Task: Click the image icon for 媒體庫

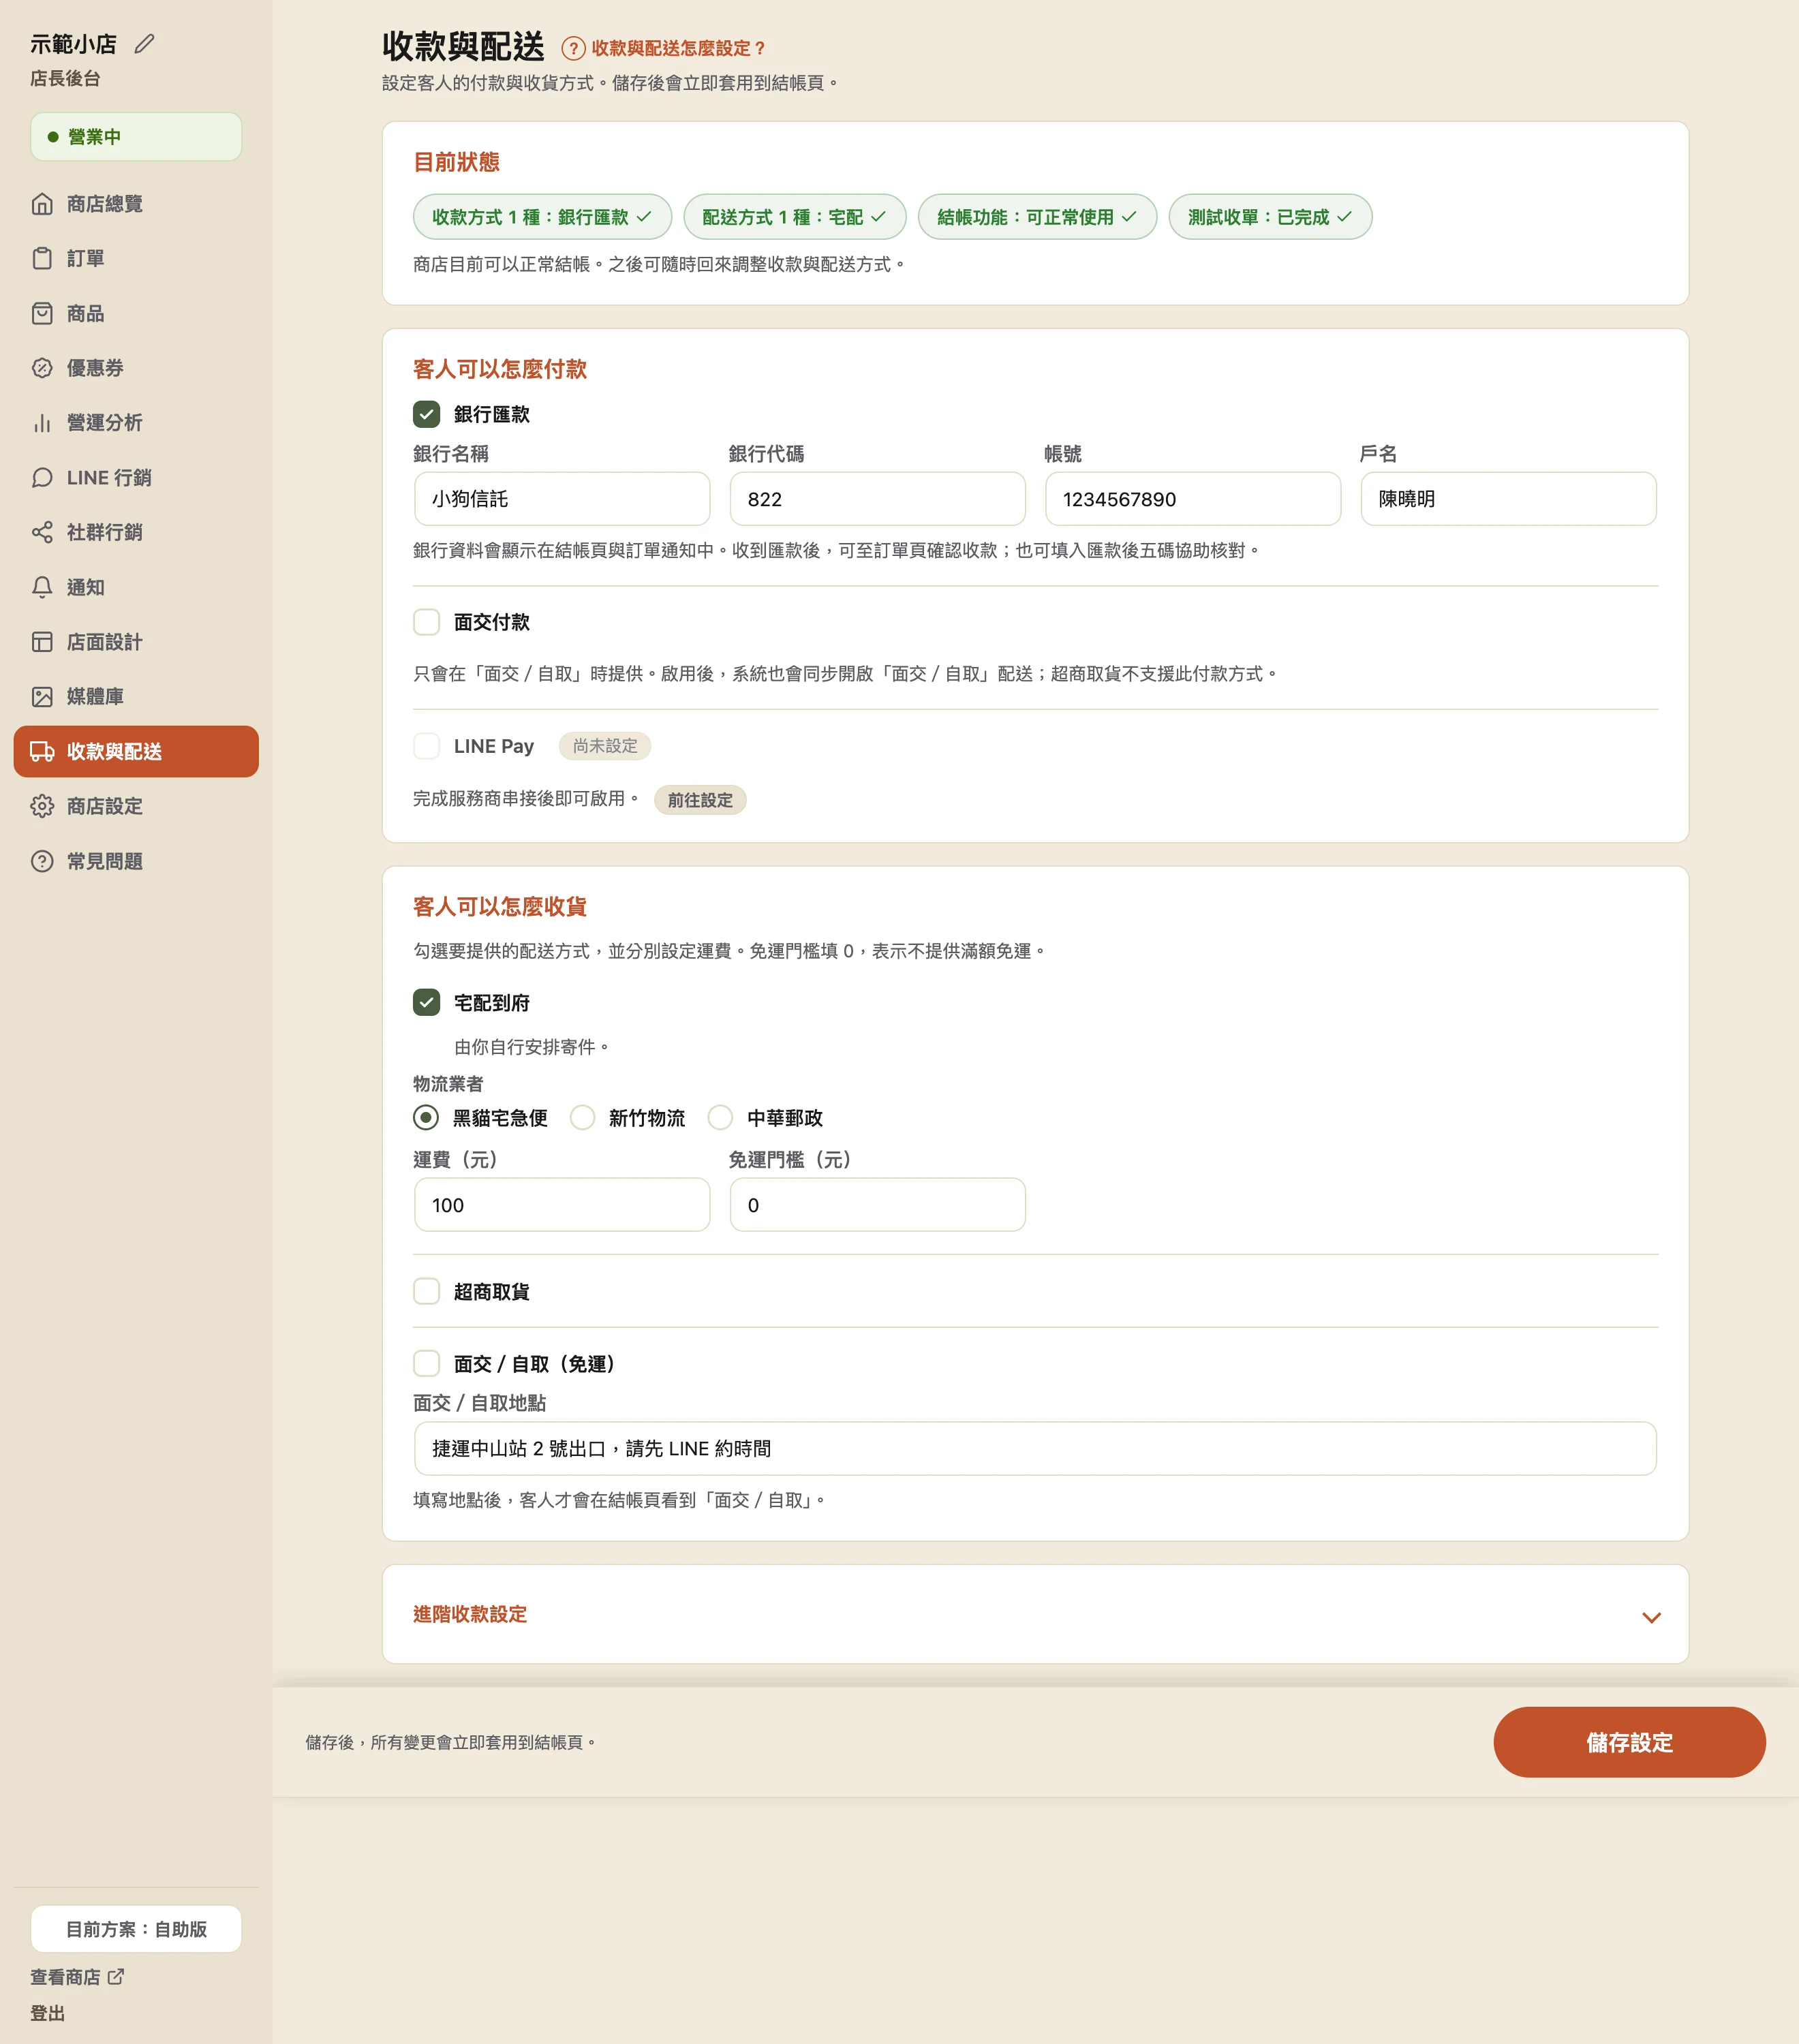Action: pyautogui.click(x=42, y=696)
